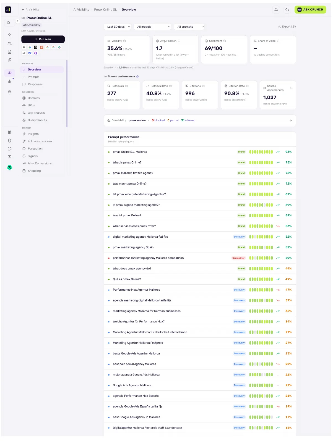Viewport: 333px width, 441px height.
Task: Click the mention bar for 'pmax Online S.L. Mallorca'
Action: click(x=261, y=152)
